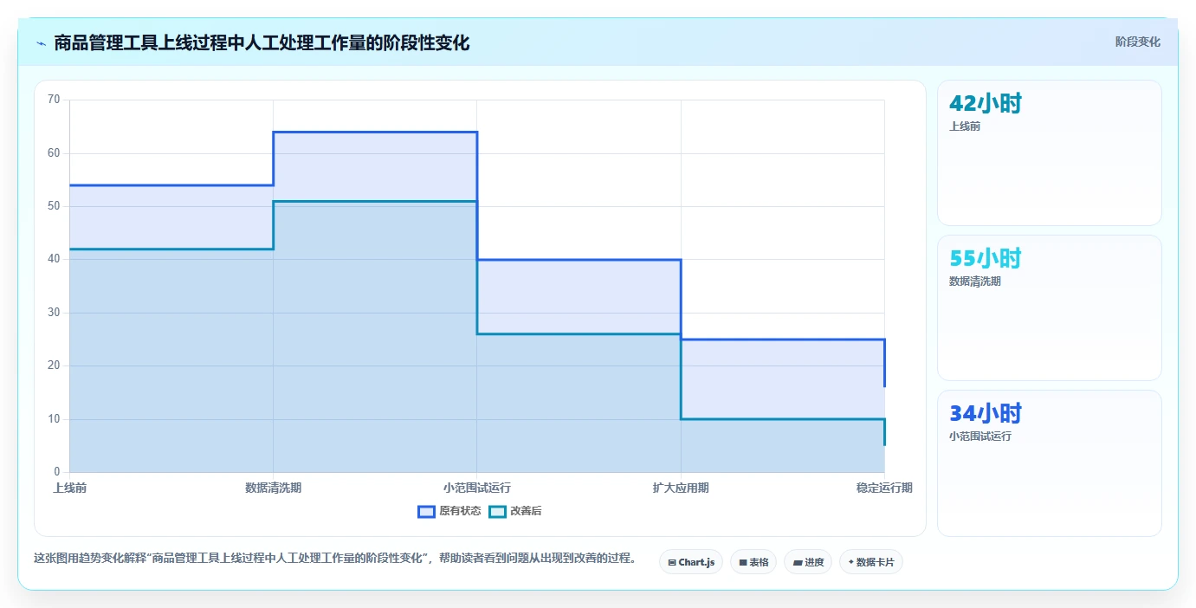Click the 小范围试运行 x-axis label

[477, 488]
